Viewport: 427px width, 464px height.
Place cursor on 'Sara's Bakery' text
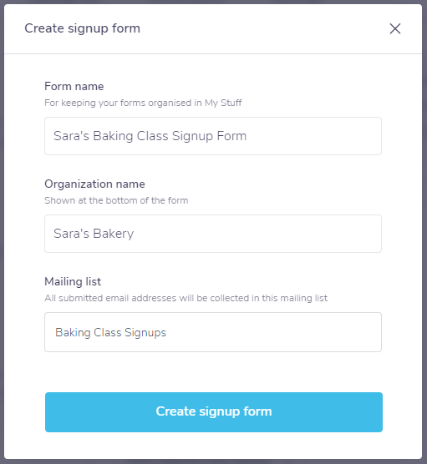pyautogui.click(x=94, y=234)
